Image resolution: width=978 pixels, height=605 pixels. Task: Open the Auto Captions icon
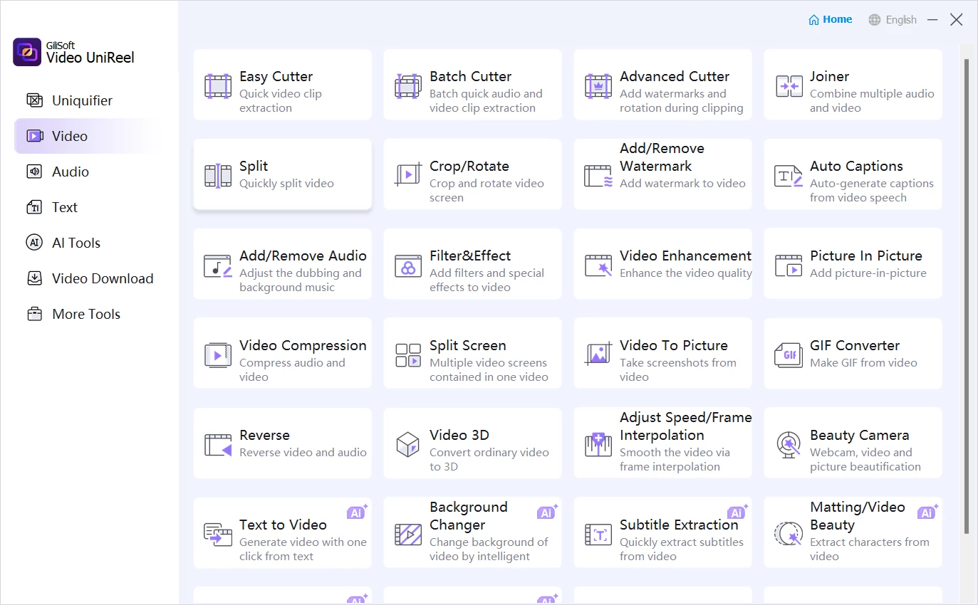tap(789, 175)
